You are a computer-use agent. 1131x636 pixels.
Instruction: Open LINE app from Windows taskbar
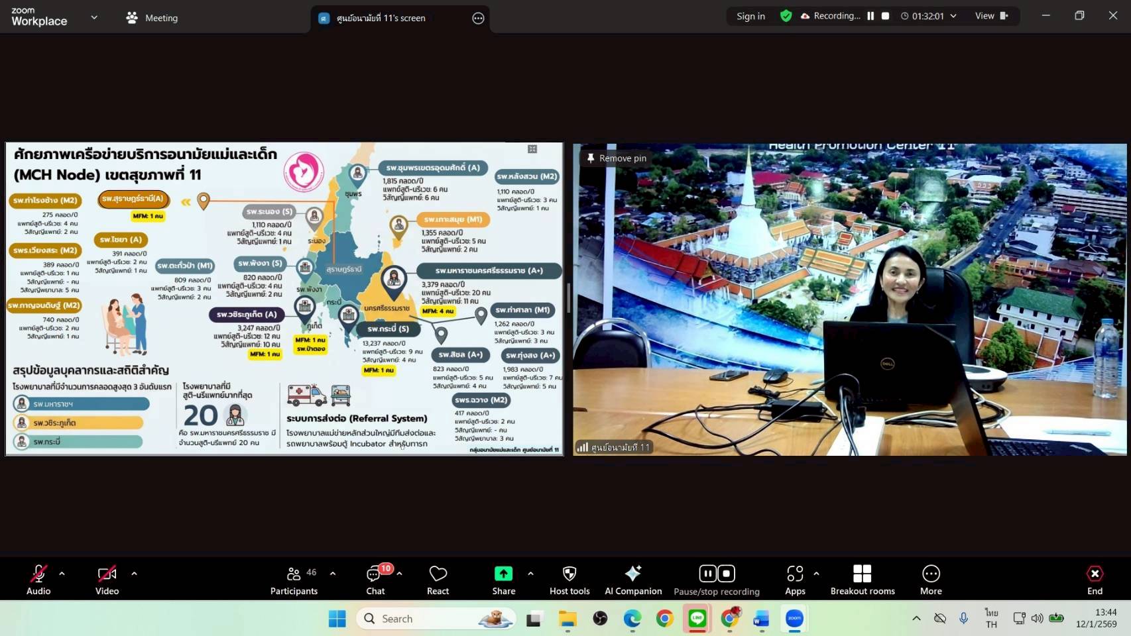tap(697, 619)
